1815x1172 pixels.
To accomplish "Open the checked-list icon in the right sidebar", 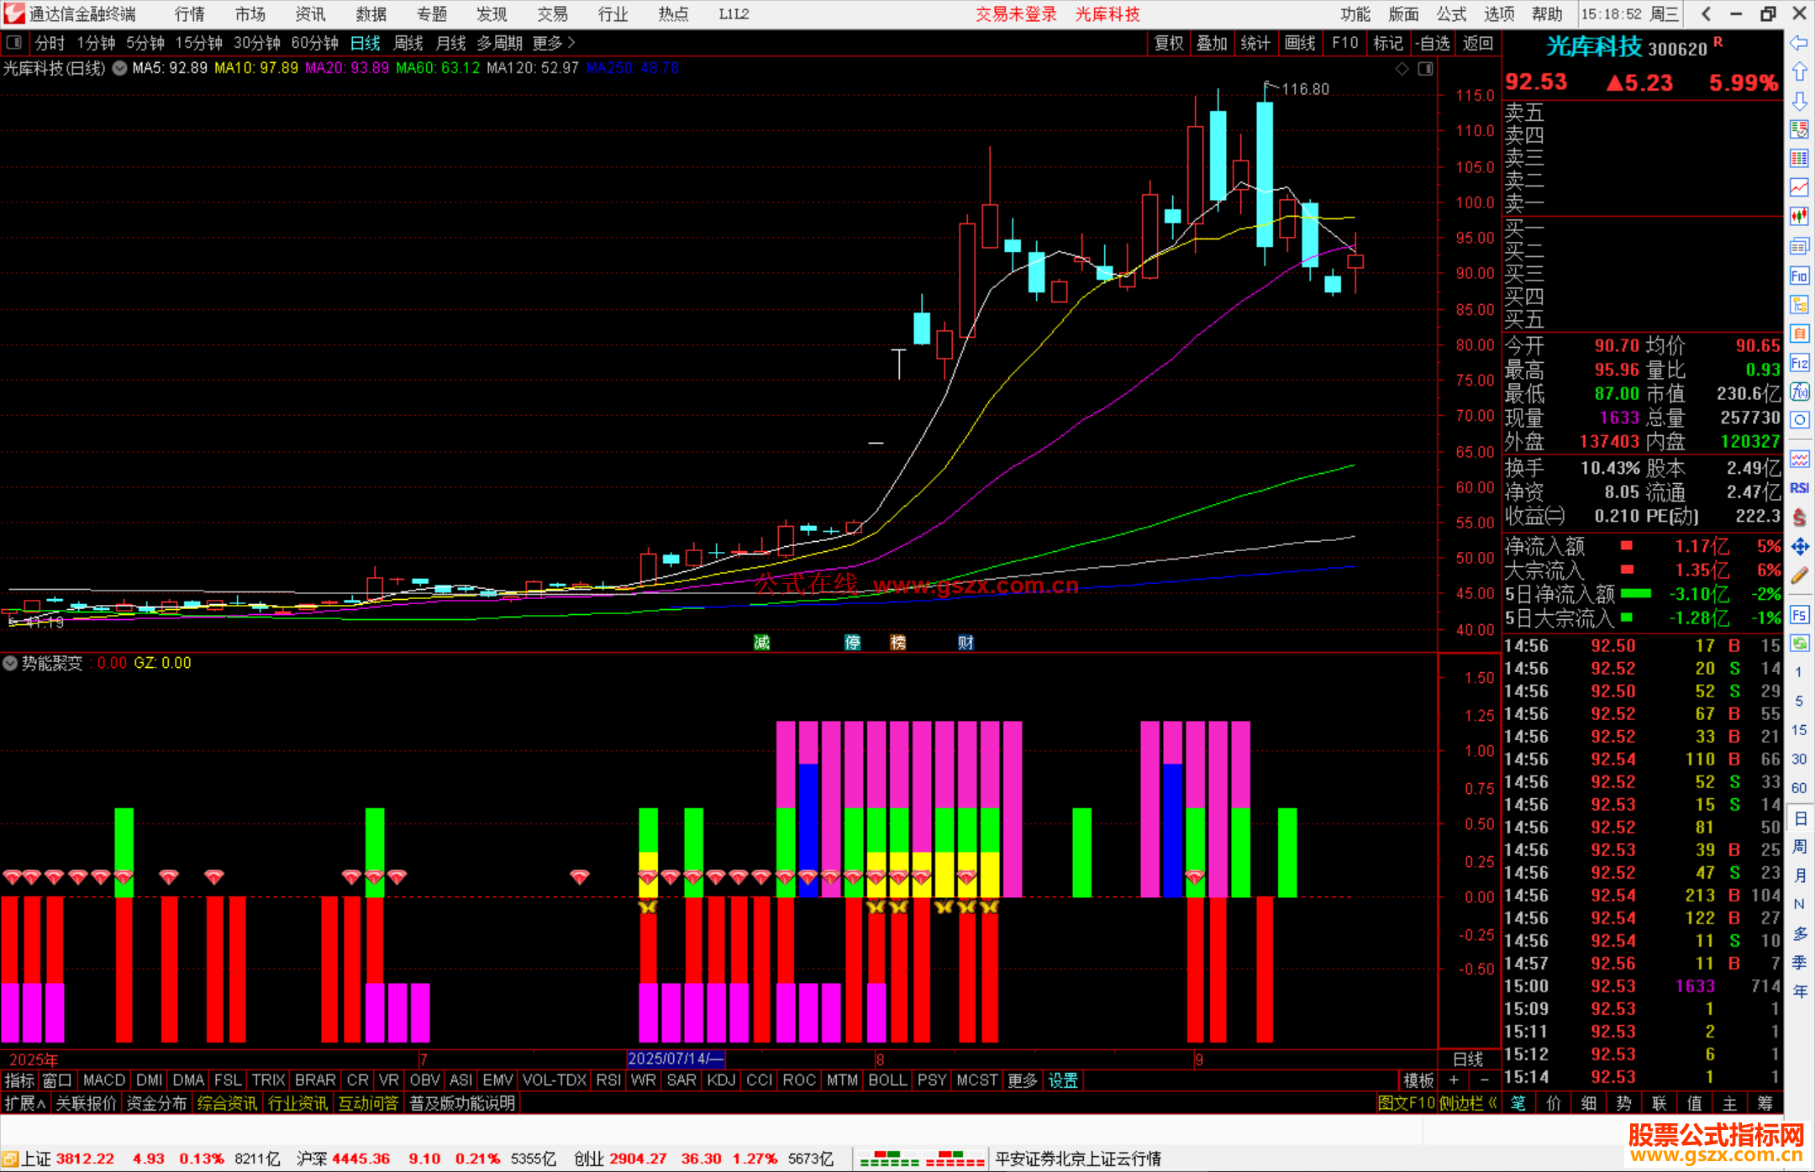I will 1799,129.
